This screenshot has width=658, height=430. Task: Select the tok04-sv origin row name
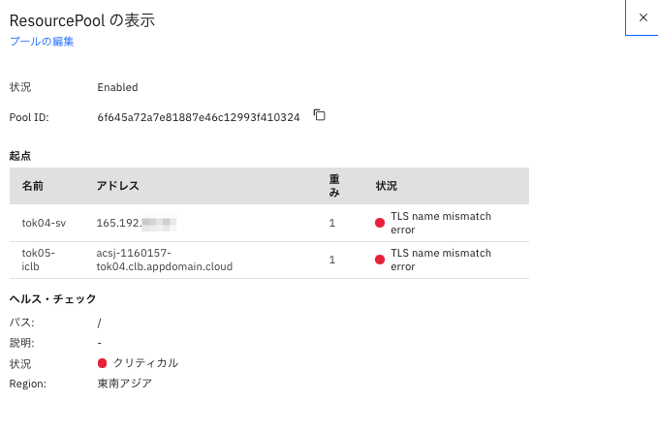pos(44,223)
